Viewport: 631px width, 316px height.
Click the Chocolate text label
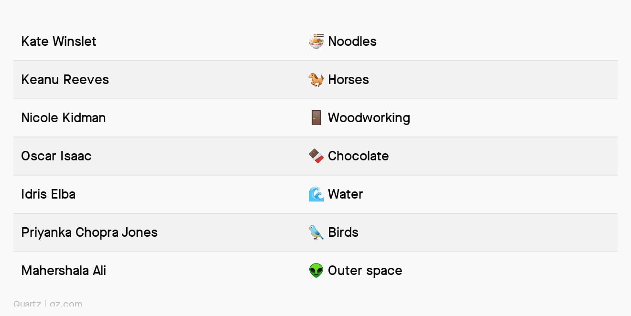(359, 156)
